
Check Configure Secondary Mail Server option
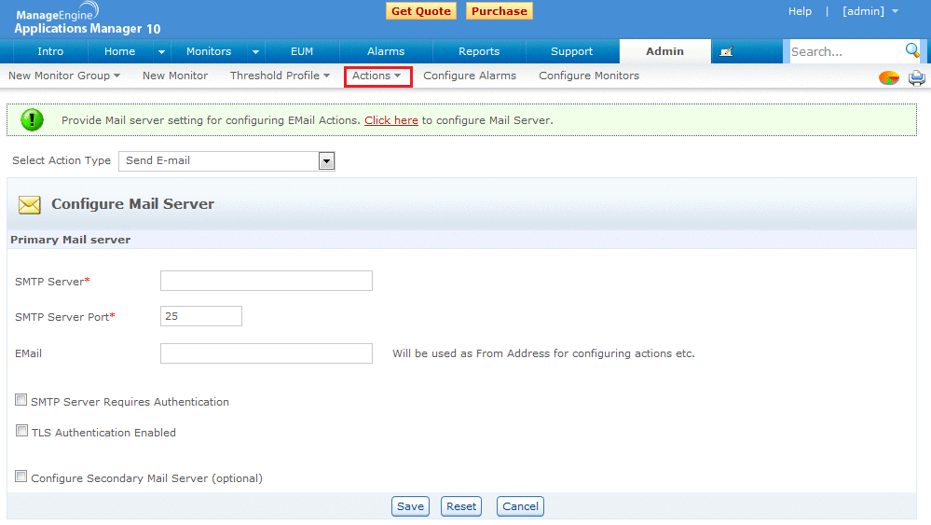21,477
